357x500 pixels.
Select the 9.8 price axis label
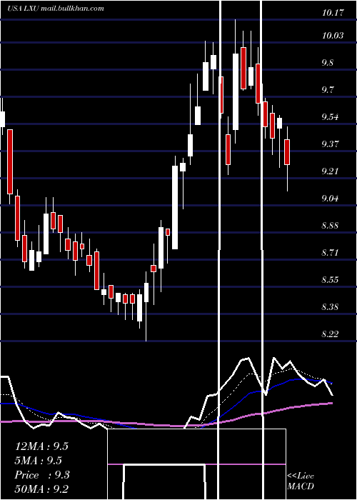pos(328,63)
